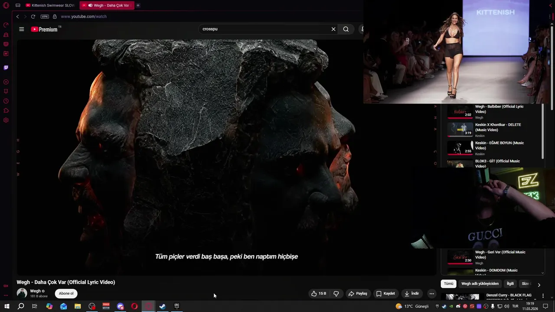Open Steam from the taskbar

coord(163,306)
